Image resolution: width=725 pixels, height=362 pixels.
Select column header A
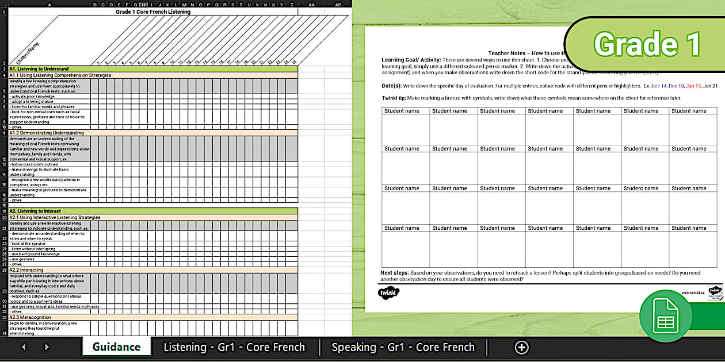click(x=50, y=5)
